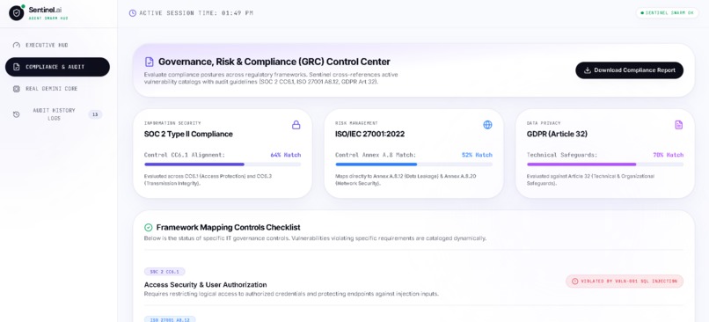Click the Sentinel.ai shield logo
This screenshot has height=322, width=709.
17,13
